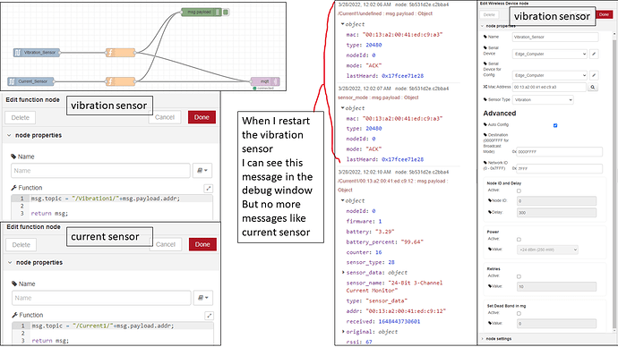Click the sensor_mode : msg.payload header

pos(378,97)
